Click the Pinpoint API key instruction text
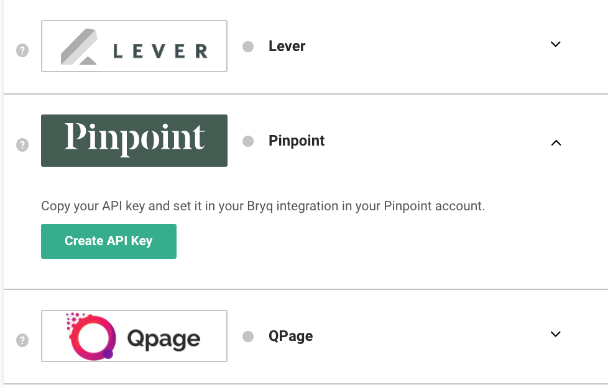This screenshot has width=608, height=387. click(262, 206)
